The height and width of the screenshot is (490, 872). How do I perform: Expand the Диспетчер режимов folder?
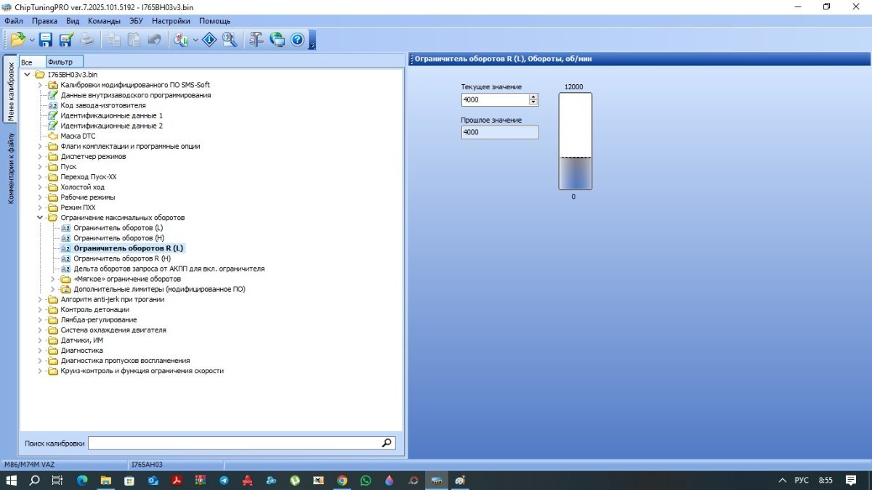41,156
